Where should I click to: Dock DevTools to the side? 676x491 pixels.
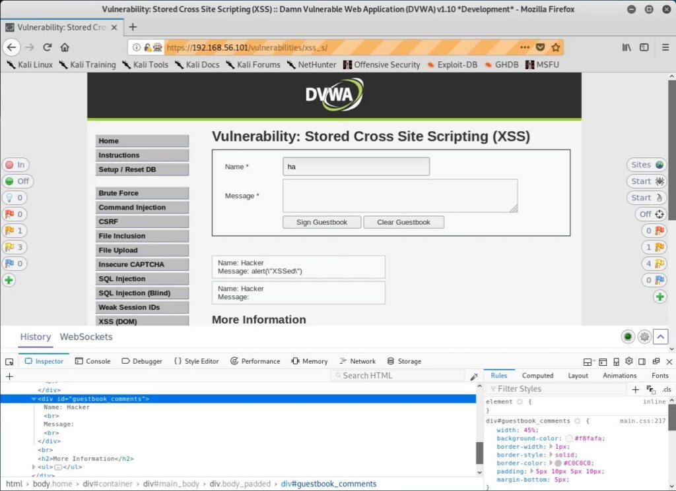click(x=642, y=361)
